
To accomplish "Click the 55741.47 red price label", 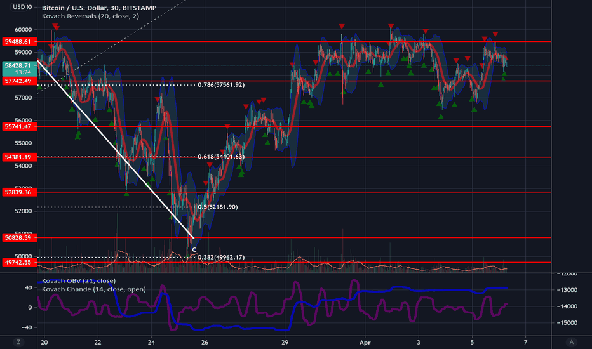I will point(20,126).
